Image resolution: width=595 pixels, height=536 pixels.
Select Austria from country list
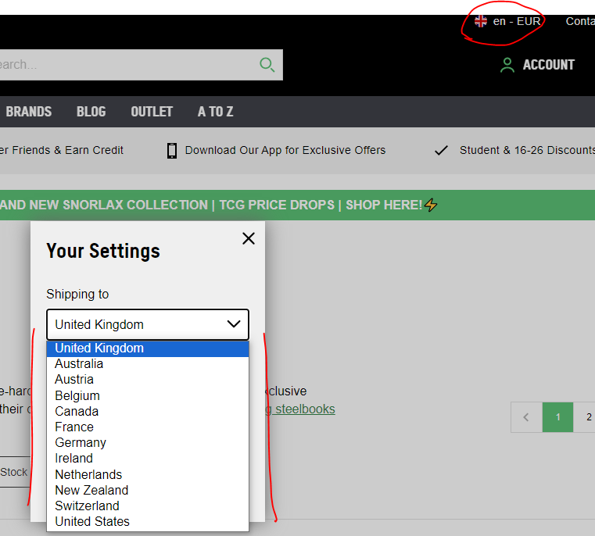pos(148,379)
